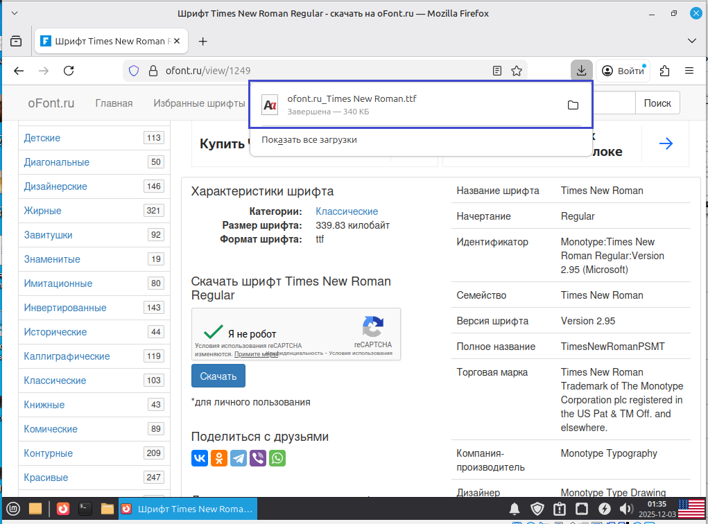Image resolution: width=708 pixels, height=524 pixels.
Task: Click the 'Version 2.95' table value
Action: [588, 321]
